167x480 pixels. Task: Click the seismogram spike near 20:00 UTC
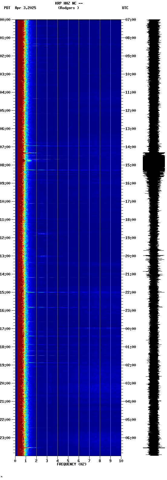[x=154, y=255]
